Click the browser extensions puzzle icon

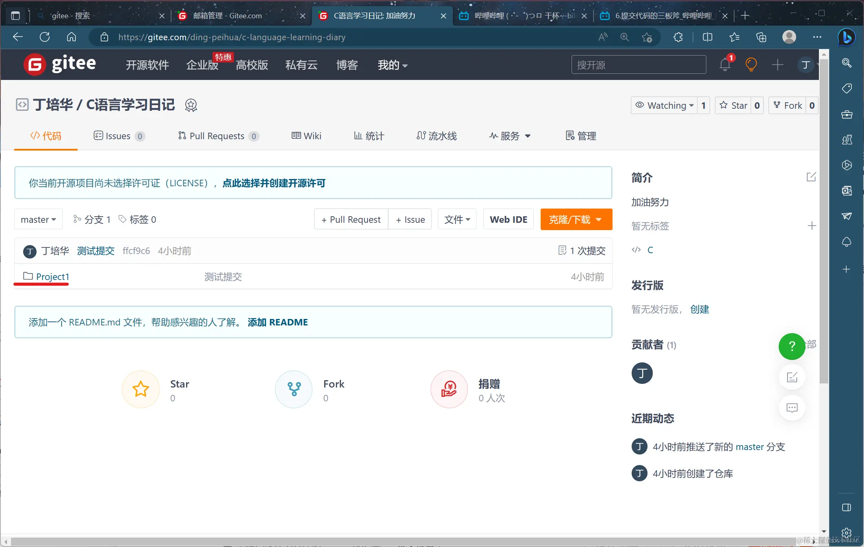[678, 37]
